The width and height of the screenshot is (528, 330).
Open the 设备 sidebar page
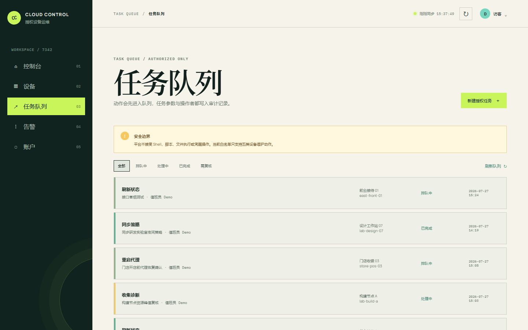(x=46, y=87)
